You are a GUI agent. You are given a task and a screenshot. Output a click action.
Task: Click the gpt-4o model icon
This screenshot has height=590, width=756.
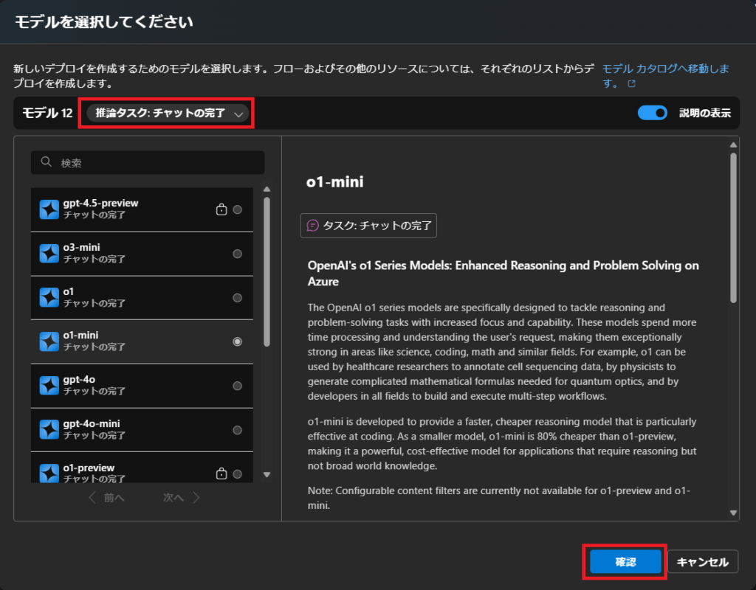coord(49,386)
